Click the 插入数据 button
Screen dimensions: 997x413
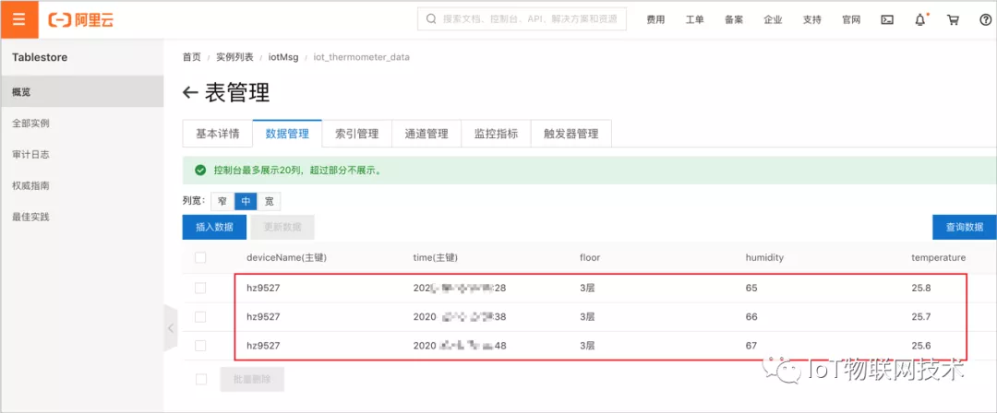click(x=214, y=227)
